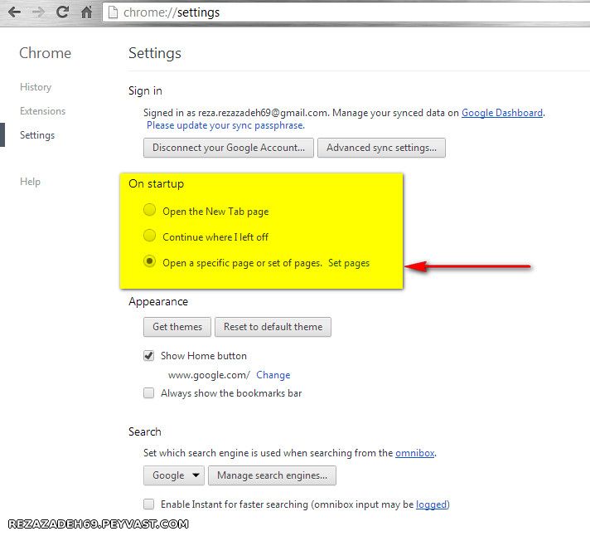The width and height of the screenshot is (590, 536).
Task: Expand the Google search engine dropdown
Action: pyautogui.click(x=174, y=475)
